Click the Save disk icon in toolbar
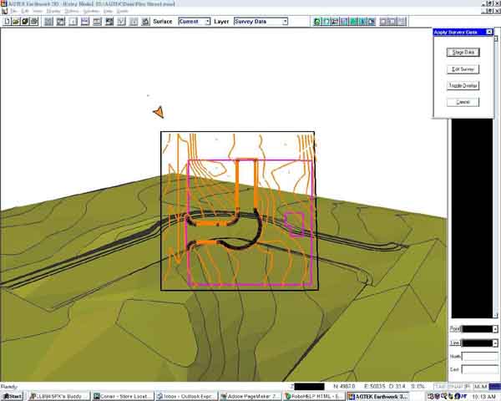The image size is (501, 401). (x=25, y=21)
